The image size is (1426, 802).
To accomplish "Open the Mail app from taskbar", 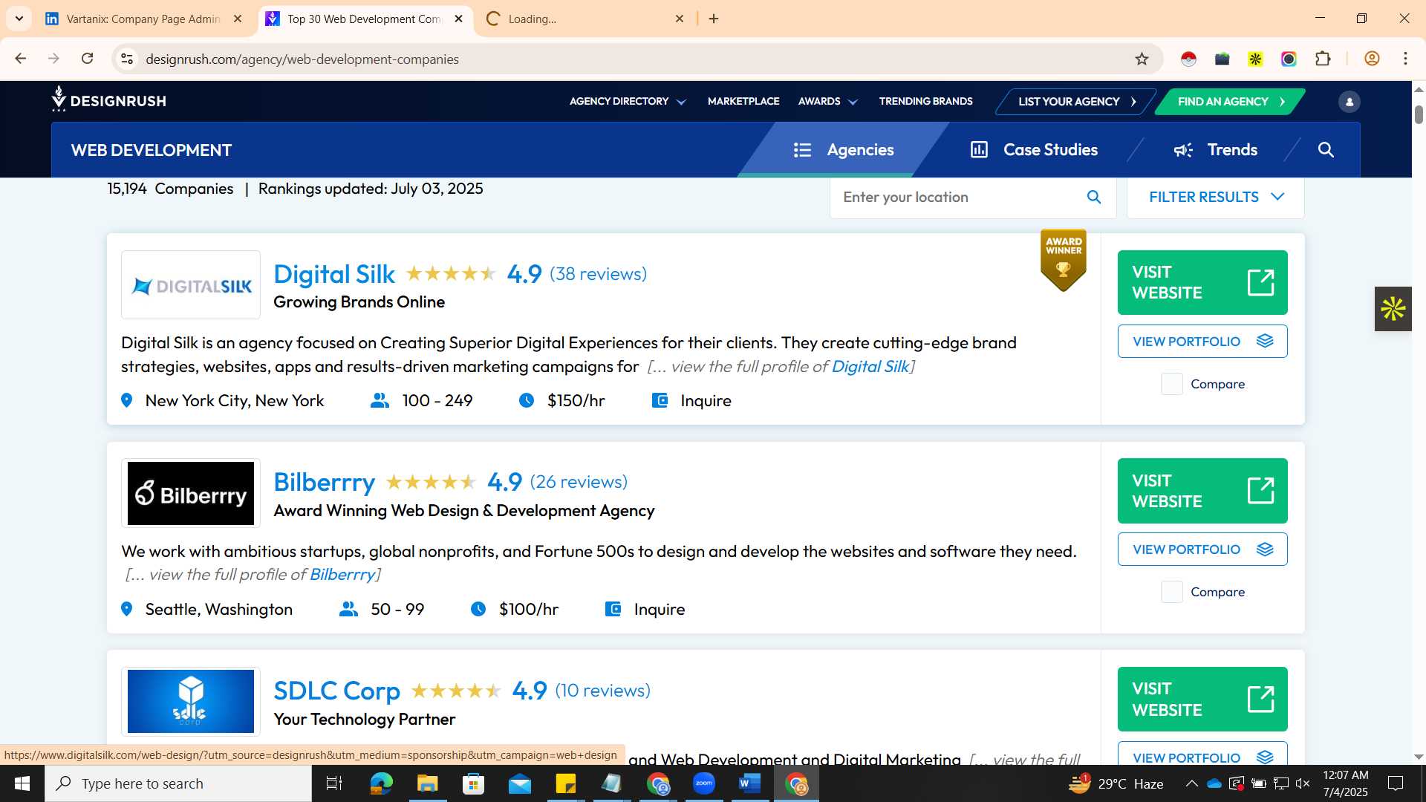I will tap(519, 783).
